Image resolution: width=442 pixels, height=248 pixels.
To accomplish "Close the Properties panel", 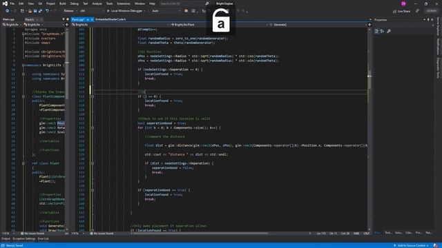I will (432, 20).
